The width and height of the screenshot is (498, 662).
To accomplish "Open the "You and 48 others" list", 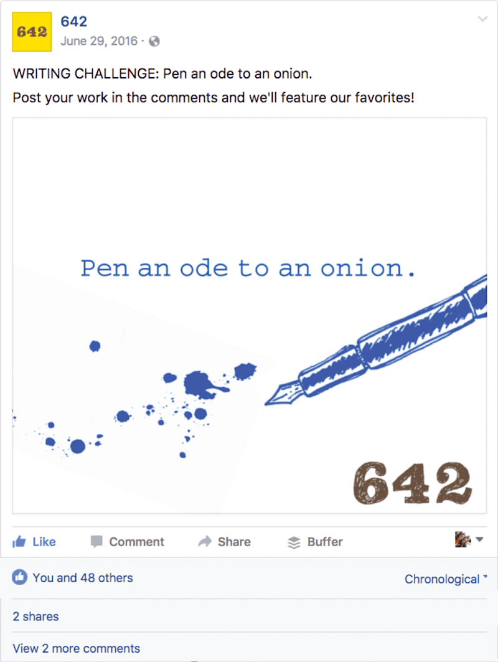I will coord(83,577).
